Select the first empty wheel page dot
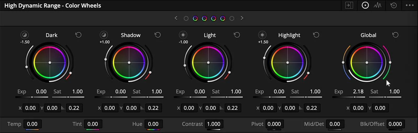The image size is (418, 133). click(186, 18)
